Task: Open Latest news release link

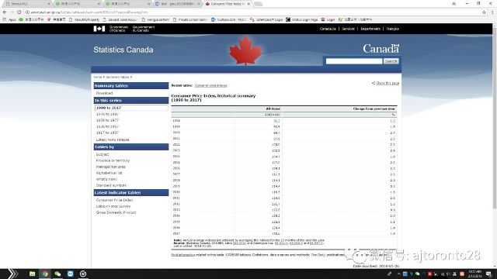Action: click(x=113, y=139)
